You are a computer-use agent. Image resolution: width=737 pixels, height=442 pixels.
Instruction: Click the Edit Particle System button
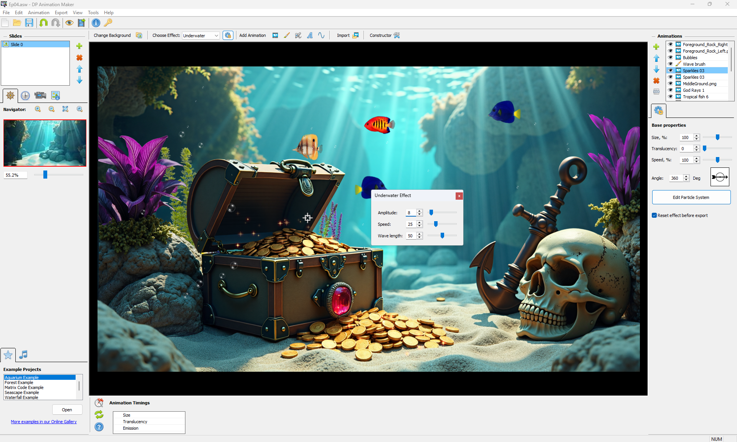691,197
